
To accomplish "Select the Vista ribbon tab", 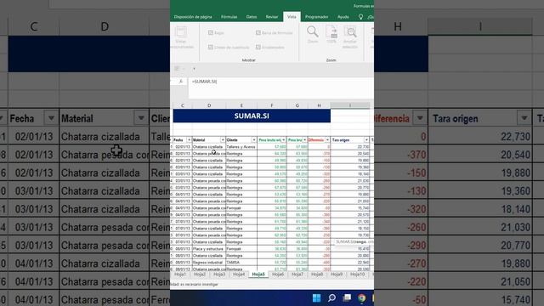I will coord(292,17).
